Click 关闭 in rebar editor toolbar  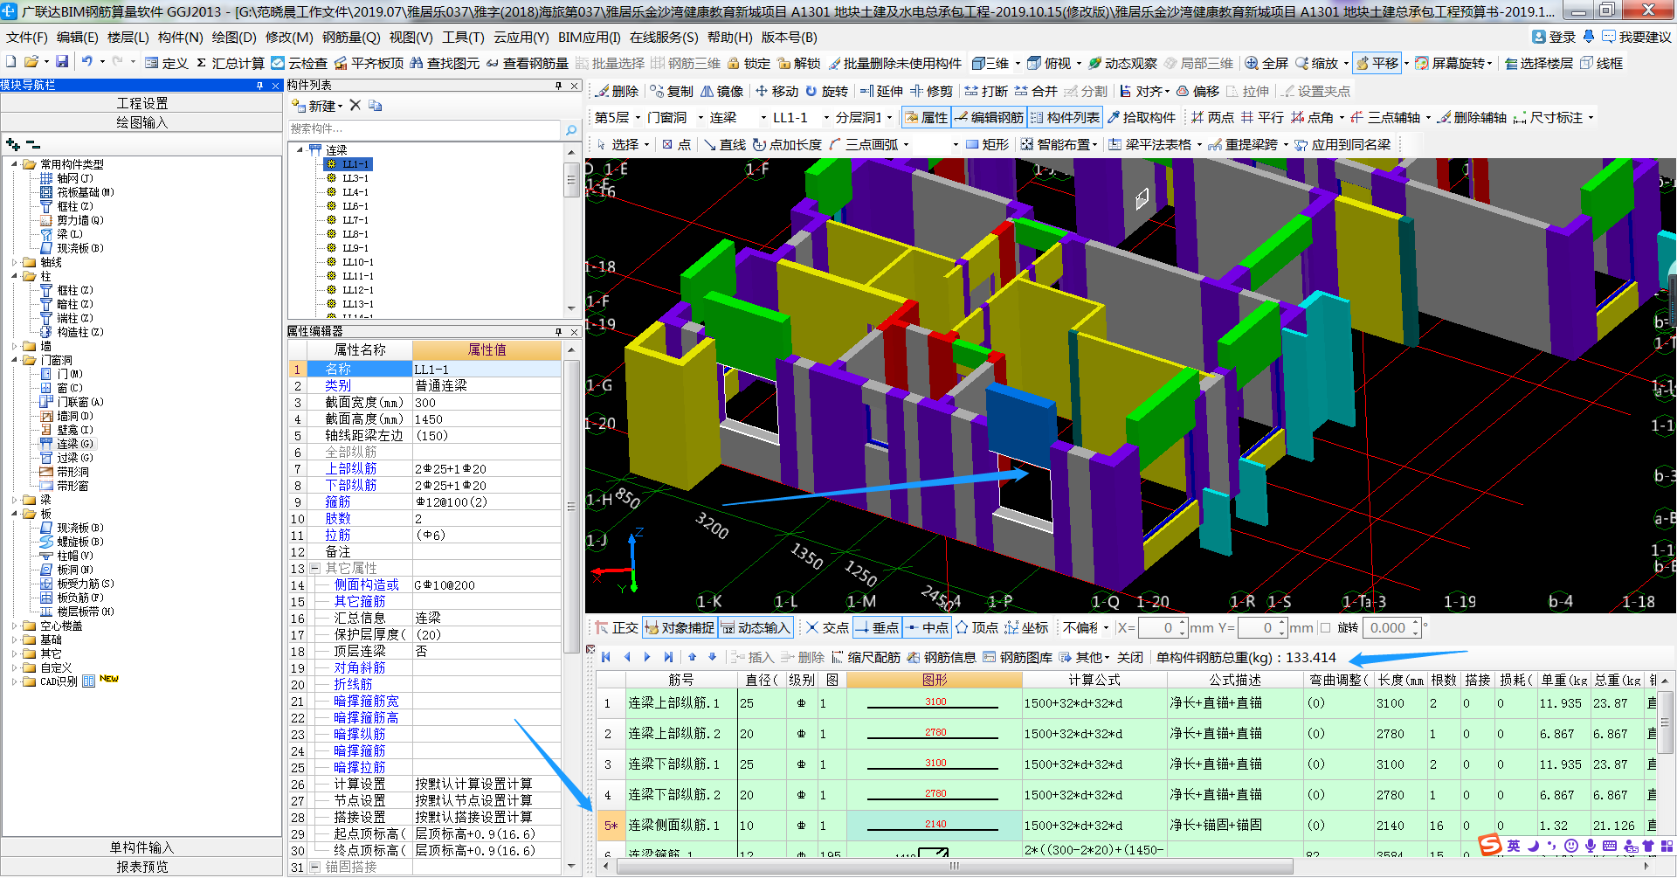[1129, 657]
